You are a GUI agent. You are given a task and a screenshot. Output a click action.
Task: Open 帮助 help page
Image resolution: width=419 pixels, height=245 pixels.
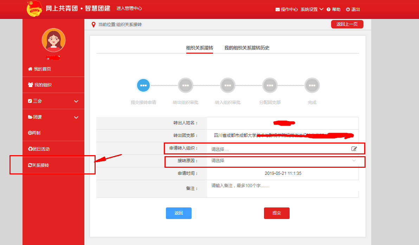(334, 9)
